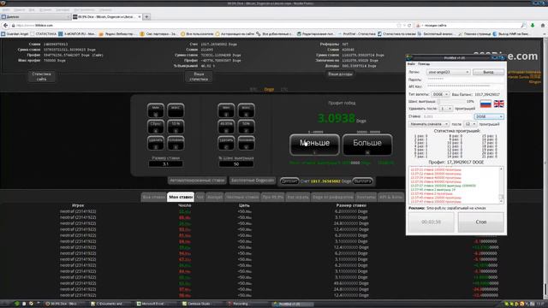Click the bet size Мин button
548x308 pixels.
(x=156, y=110)
